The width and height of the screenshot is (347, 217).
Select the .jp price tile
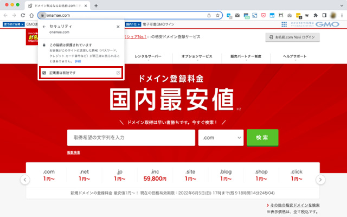tap(119, 175)
